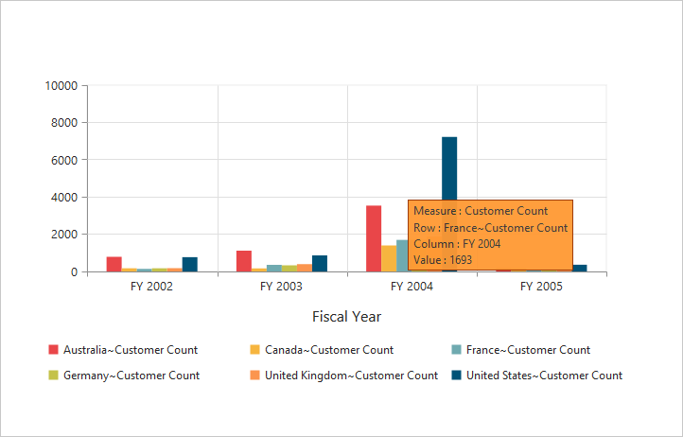This screenshot has height=437, width=683.
Task: Click the dark blue United States bar in FY 2002
Action: (190, 264)
